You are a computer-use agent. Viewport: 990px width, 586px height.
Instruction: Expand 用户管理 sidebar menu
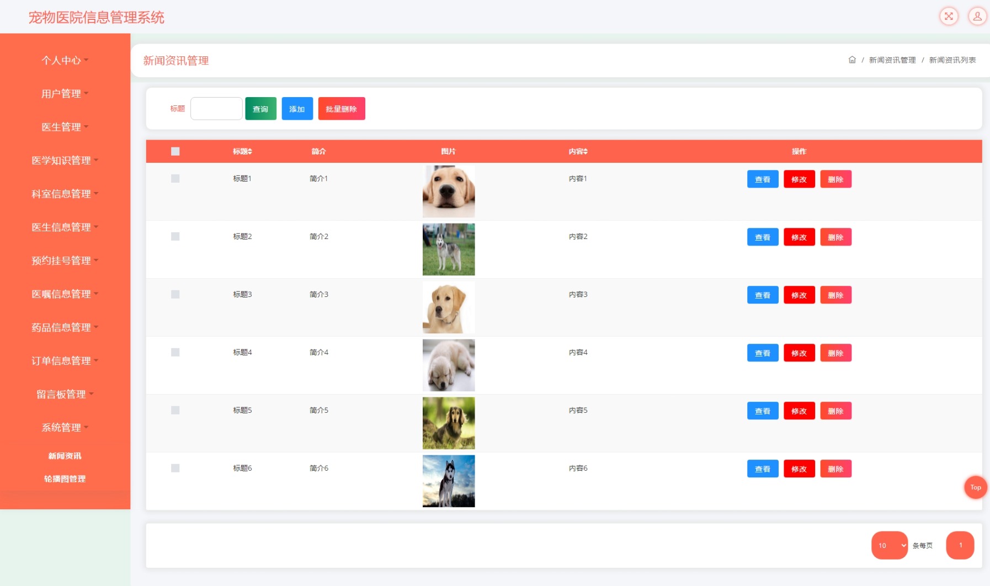[x=65, y=94]
